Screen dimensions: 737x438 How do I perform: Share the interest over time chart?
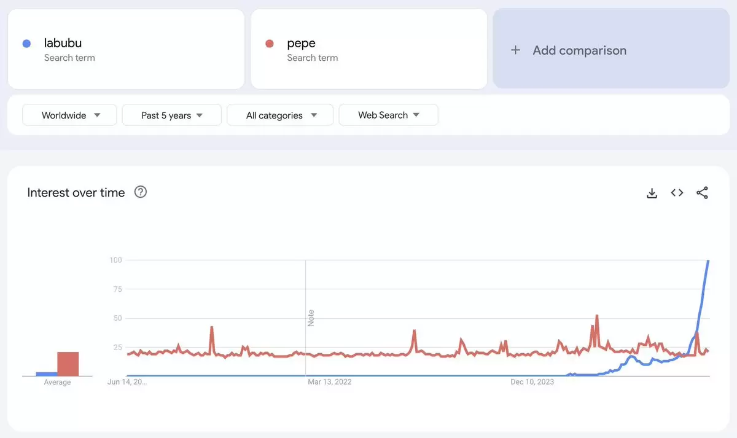pos(702,193)
